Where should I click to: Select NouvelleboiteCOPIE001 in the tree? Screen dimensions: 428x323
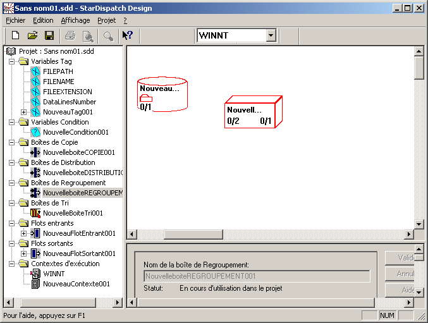click(78, 152)
